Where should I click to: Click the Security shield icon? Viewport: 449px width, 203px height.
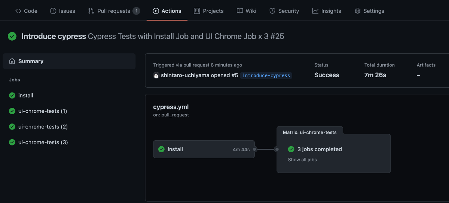(272, 11)
